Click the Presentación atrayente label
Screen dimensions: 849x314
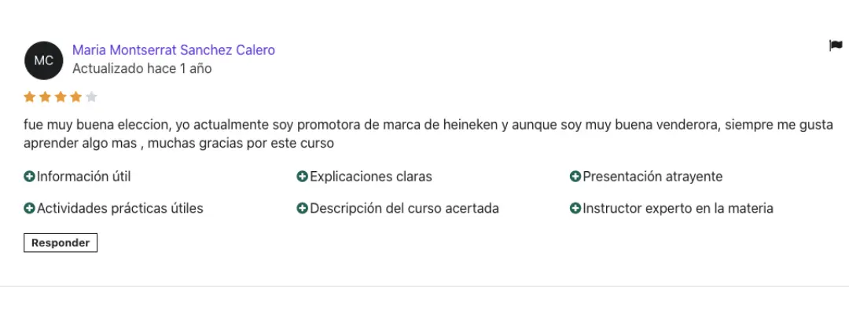652,177
